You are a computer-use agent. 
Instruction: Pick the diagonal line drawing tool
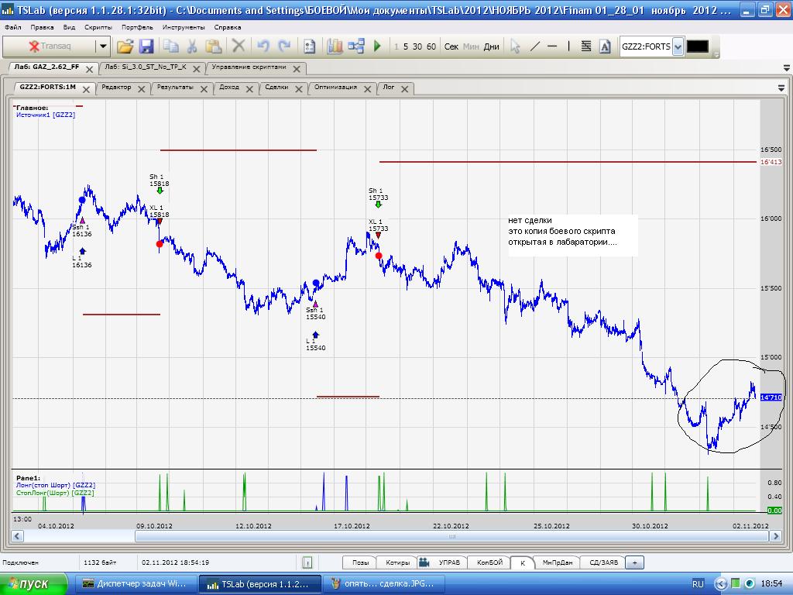tap(534, 46)
